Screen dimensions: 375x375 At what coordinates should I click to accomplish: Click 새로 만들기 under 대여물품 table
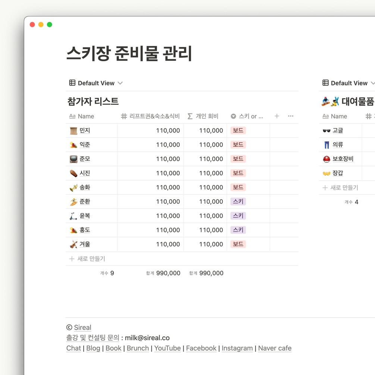click(340, 187)
